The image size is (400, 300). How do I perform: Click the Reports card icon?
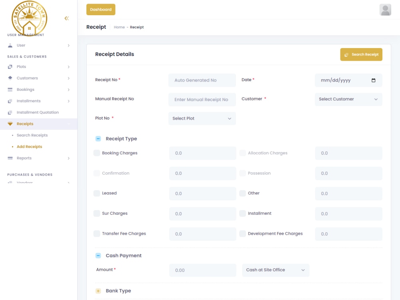coord(10,158)
